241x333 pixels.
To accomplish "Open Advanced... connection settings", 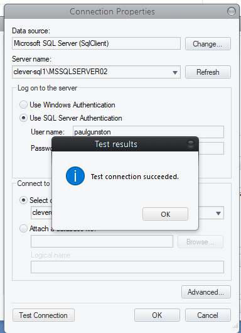I will (206, 292).
